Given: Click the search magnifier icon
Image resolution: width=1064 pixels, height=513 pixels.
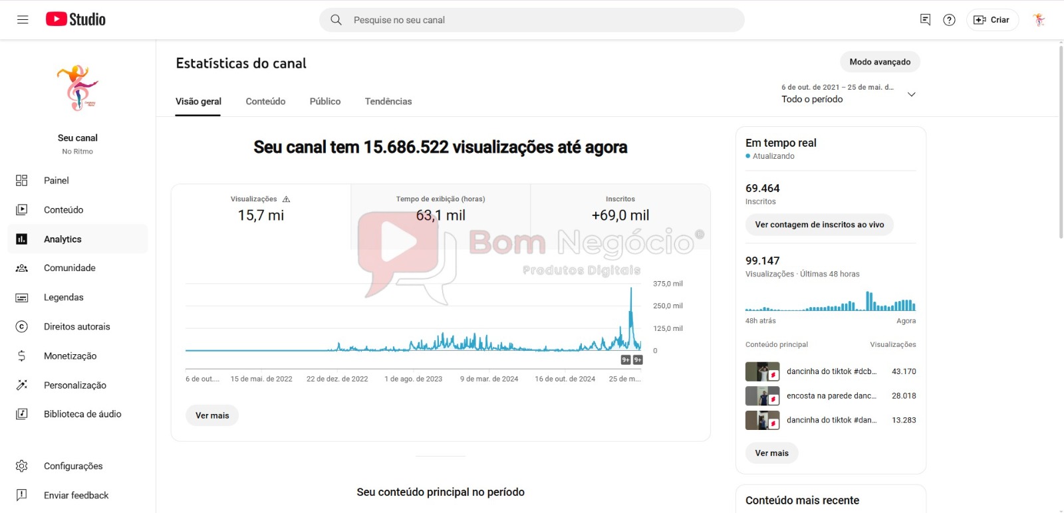Looking at the screenshot, I should [336, 20].
